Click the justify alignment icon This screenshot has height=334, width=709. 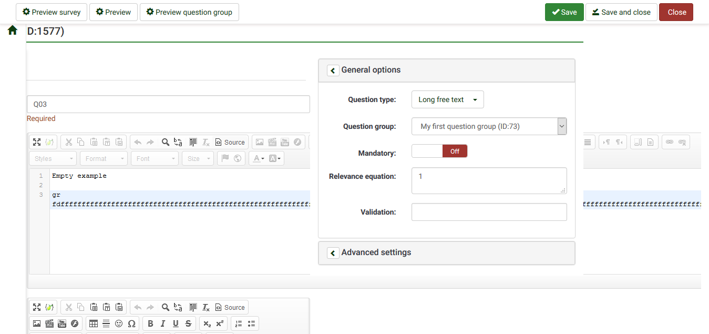(588, 142)
